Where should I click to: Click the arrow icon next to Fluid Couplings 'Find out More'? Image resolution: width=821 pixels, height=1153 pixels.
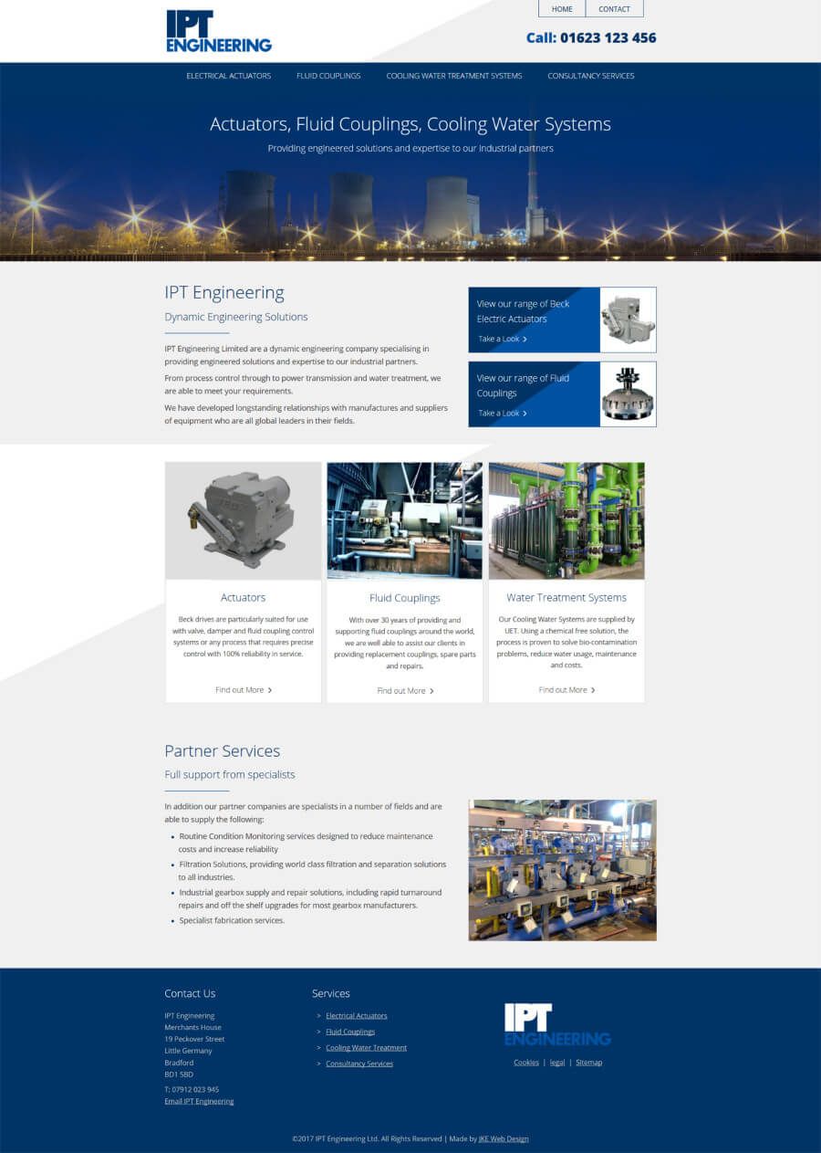[430, 690]
